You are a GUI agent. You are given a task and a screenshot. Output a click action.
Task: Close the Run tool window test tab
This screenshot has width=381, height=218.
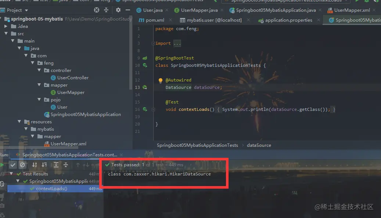[121, 155]
